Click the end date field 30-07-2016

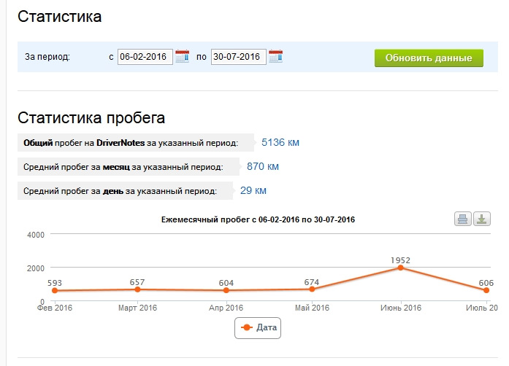239,57
